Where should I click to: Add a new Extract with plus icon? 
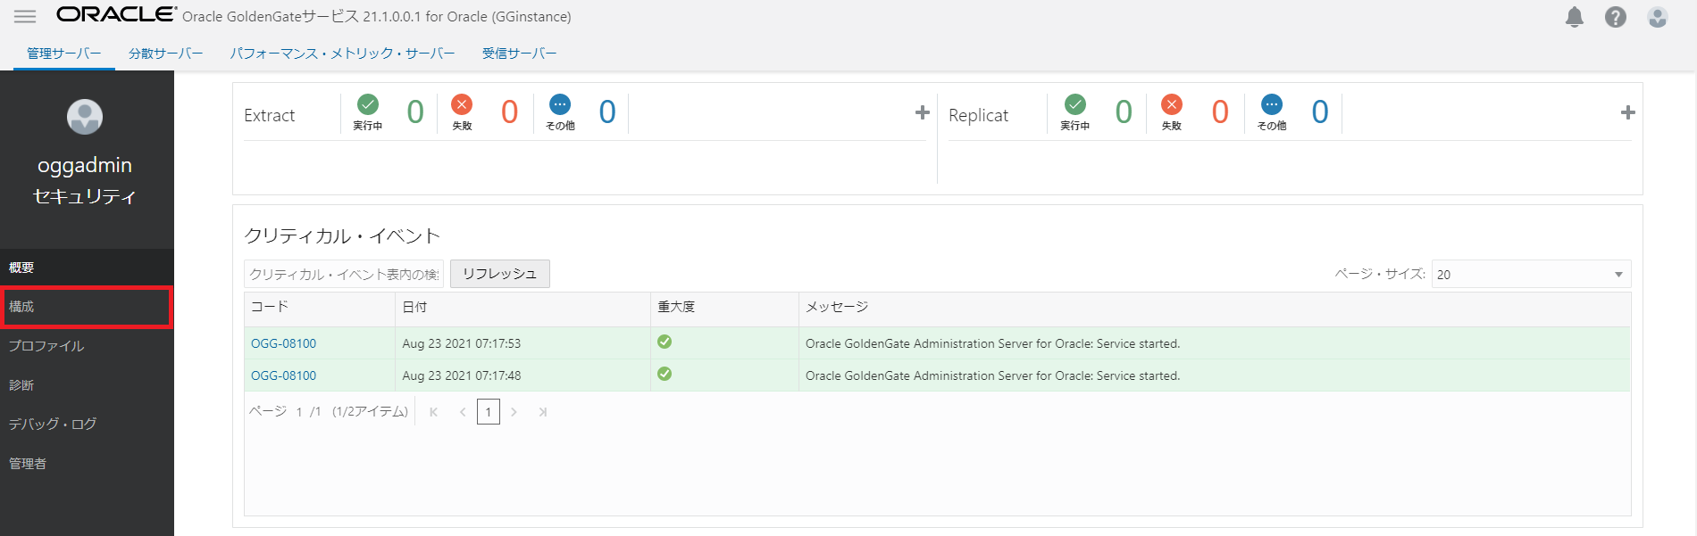coord(922,112)
